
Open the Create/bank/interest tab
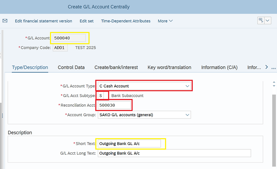116,67
